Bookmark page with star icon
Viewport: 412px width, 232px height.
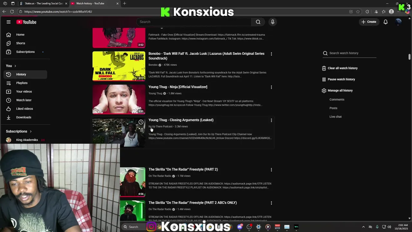pyautogui.click(x=358, y=12)
